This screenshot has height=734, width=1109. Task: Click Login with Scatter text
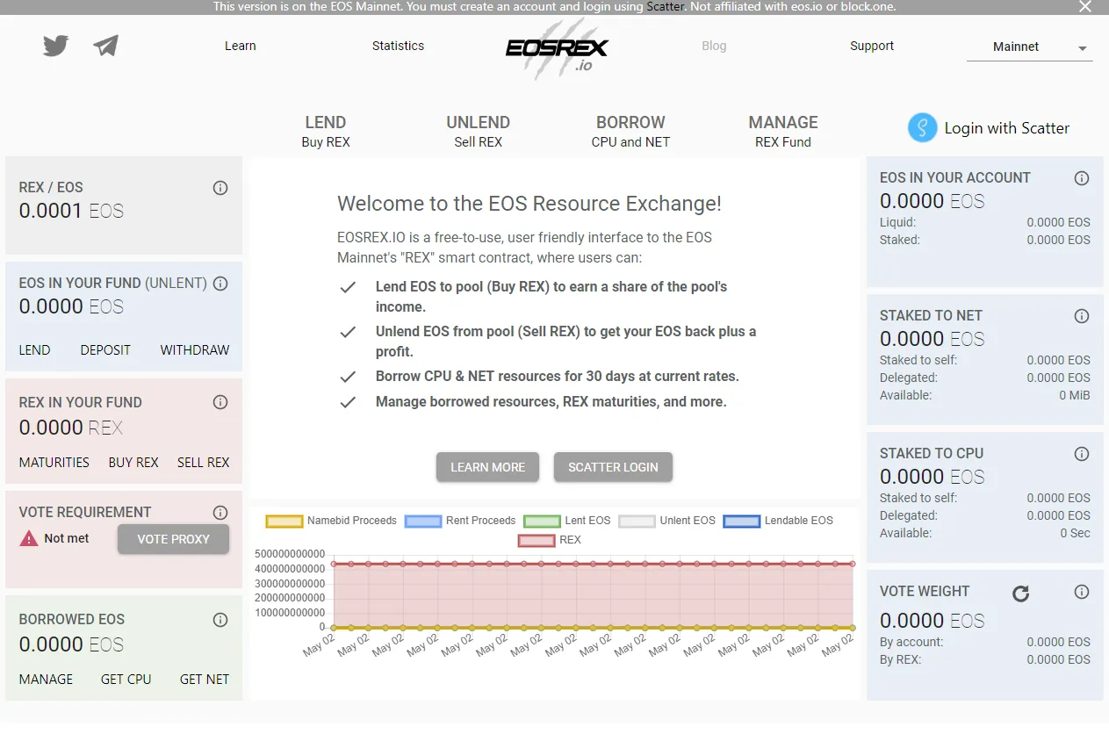1007,128
